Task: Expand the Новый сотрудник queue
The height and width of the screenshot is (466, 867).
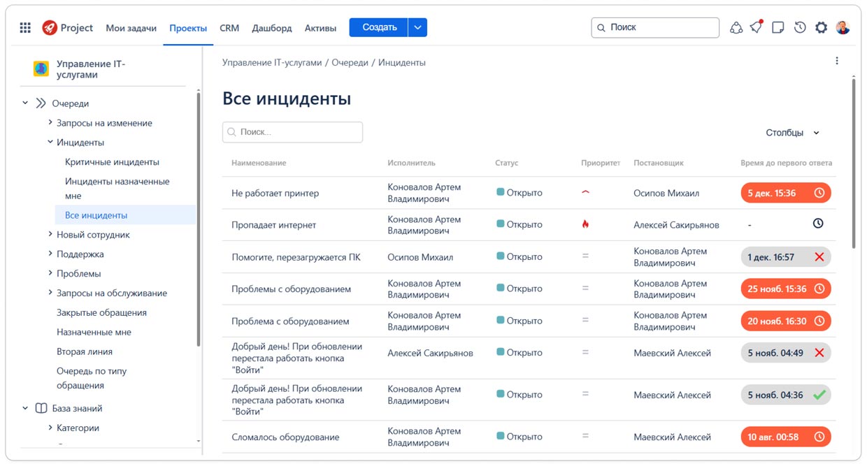Action: point(50,235)
